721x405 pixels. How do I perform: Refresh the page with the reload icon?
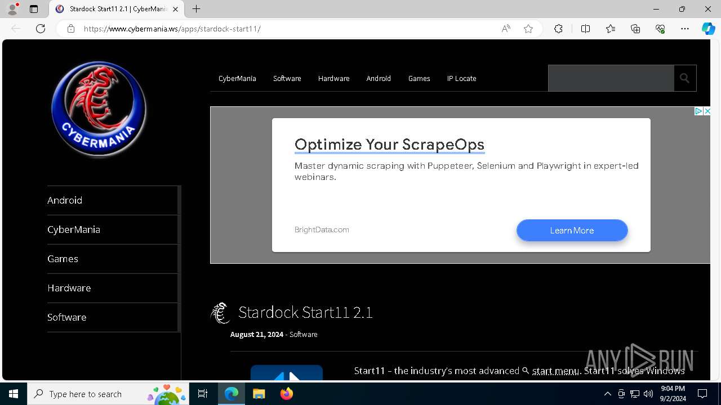click(x=41, y=29)
